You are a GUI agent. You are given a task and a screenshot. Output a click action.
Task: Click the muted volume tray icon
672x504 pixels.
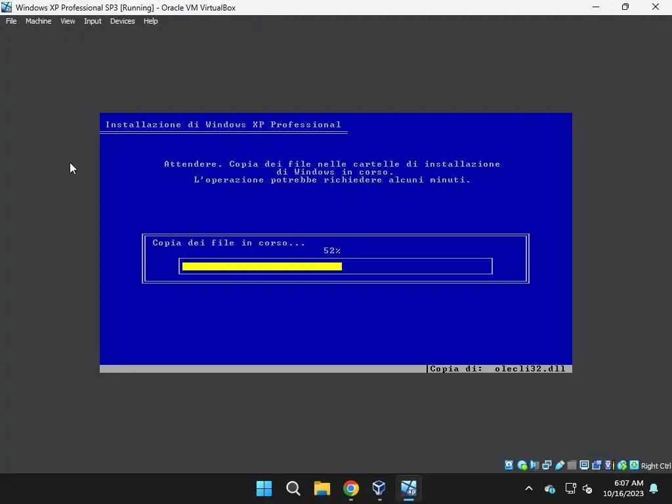click(587, 488)
